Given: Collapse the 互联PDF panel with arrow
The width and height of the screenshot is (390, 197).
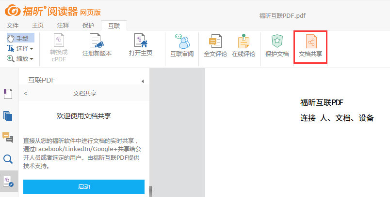Looking at the screenshot, I should click(143, 81).
